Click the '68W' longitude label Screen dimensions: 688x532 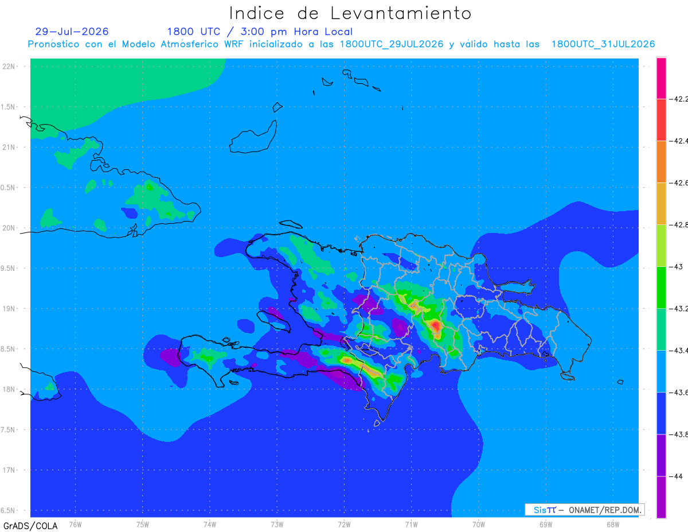(612, 524)
